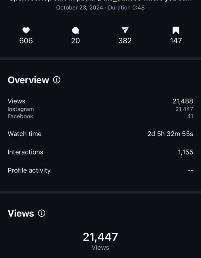Open the truncated reel caption text

point(100,1)
